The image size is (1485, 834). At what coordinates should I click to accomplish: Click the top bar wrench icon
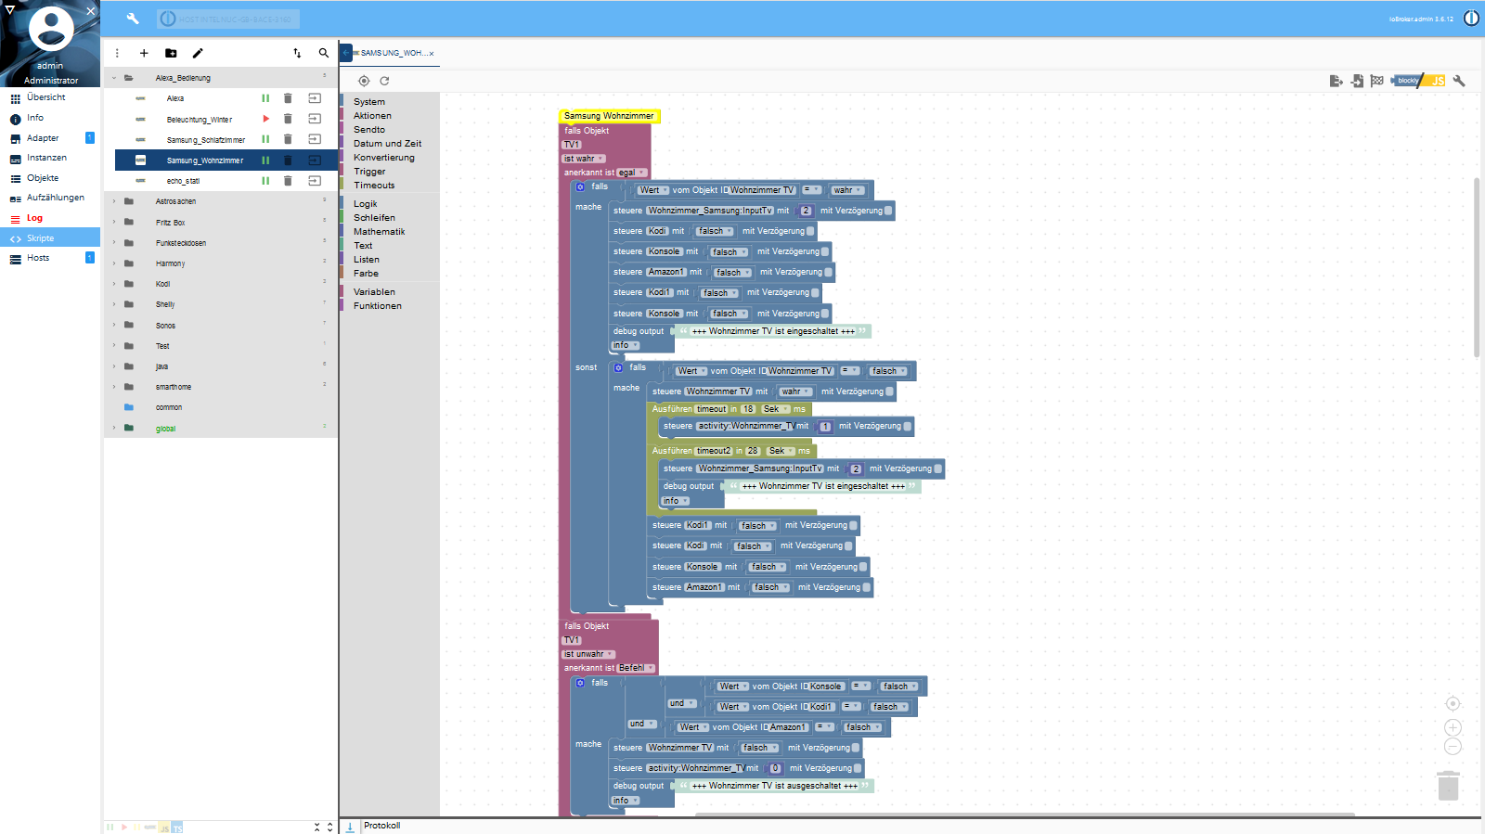tap(133, 19)
